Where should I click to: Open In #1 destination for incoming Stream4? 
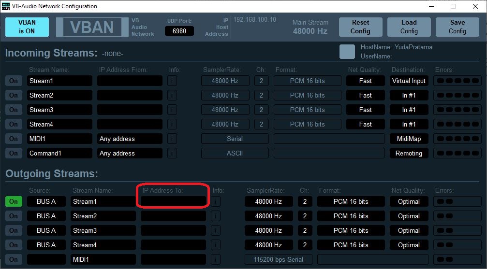pyautogui.click(x=409, y=124)
